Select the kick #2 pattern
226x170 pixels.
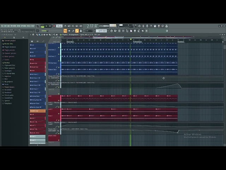[x=38, y=49]
